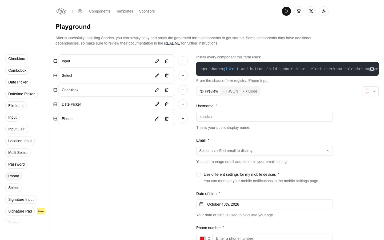Edit the Checkbox field row
Screen dimensions: 384x240
157,90
